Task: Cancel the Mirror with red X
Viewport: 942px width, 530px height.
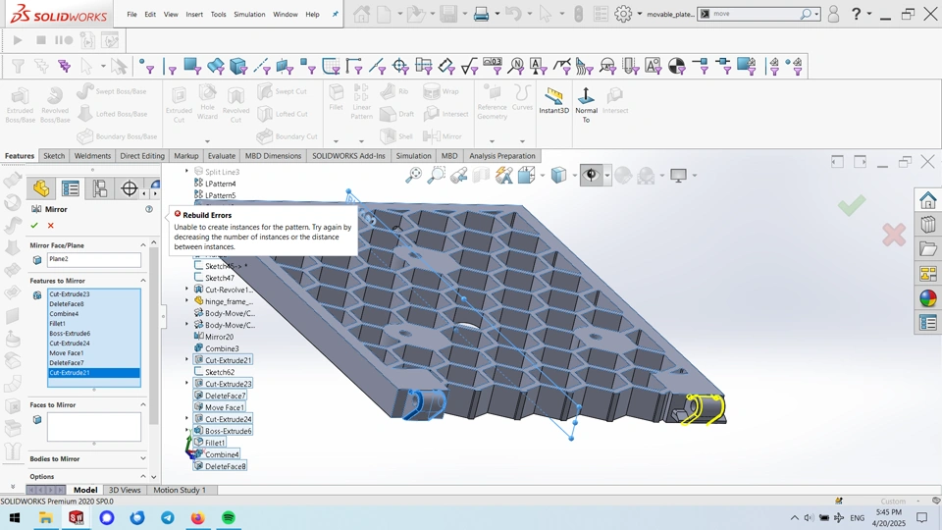Action: point(51,226)
